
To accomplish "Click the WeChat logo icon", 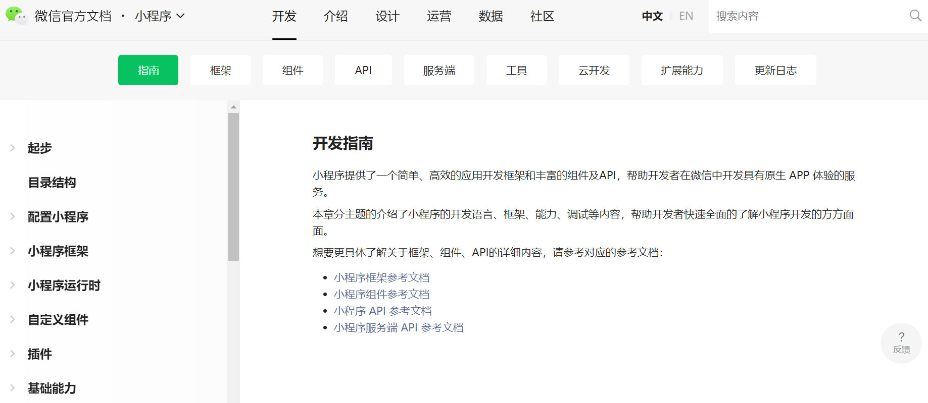I will (16, 16).
